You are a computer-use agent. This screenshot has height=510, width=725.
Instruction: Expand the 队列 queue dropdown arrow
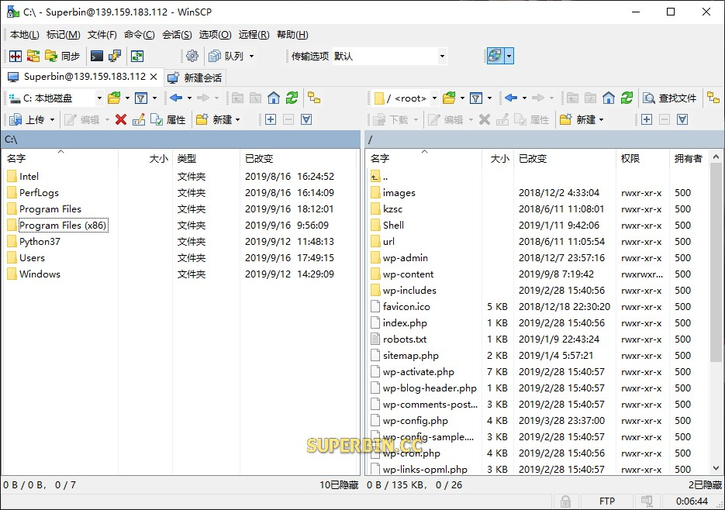pos(251,56)
